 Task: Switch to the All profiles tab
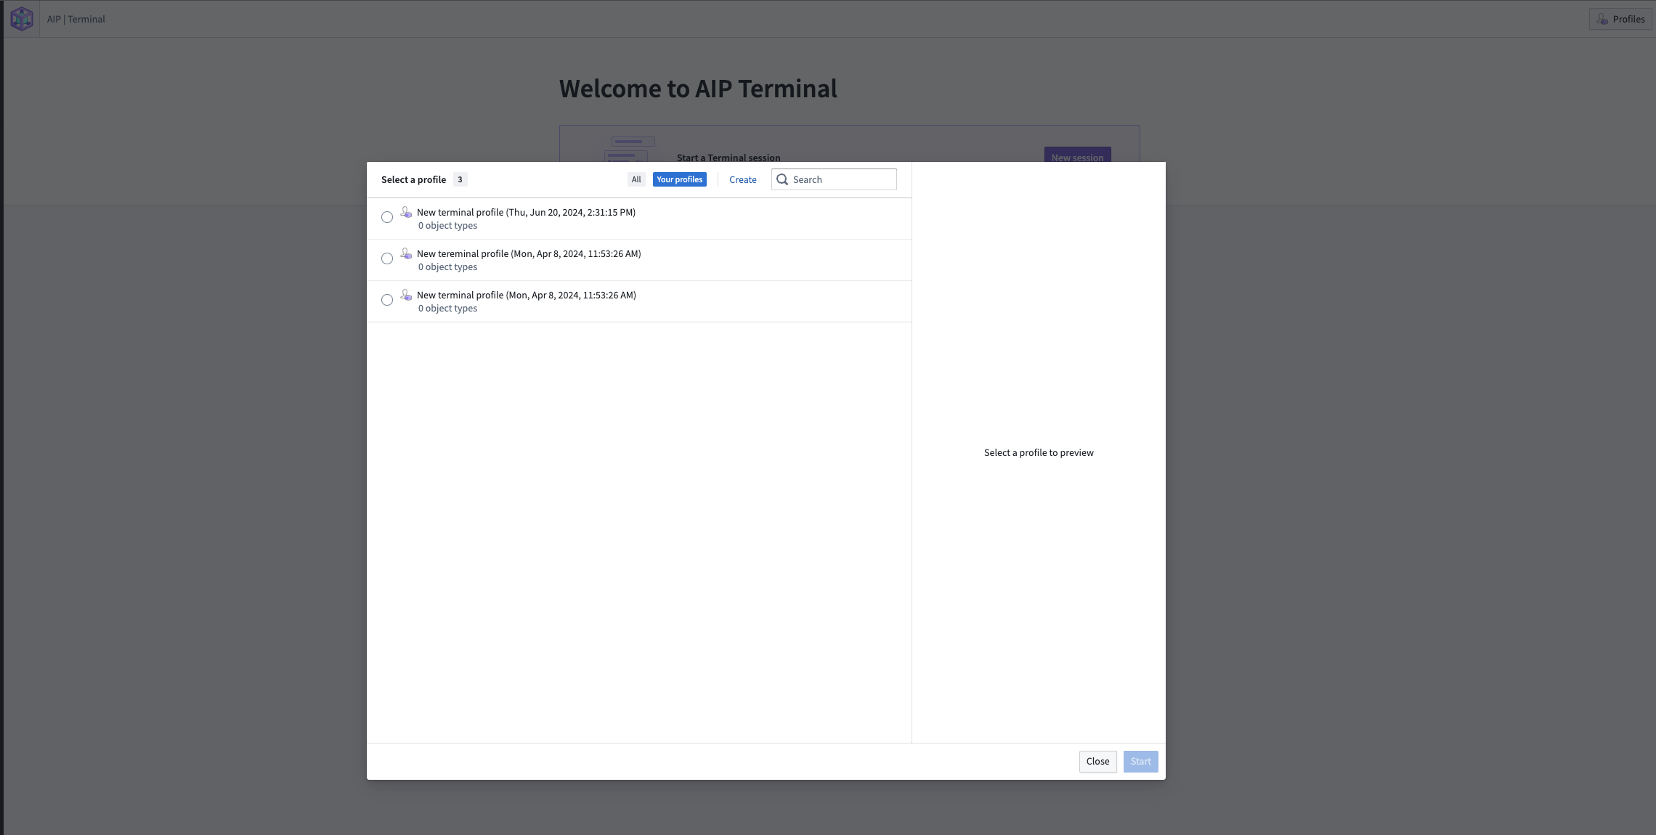click(636, 179)
